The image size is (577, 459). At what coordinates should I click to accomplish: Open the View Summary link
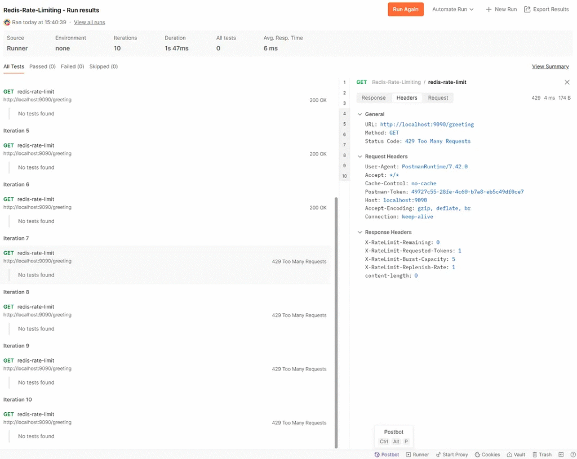pos(550,66)
